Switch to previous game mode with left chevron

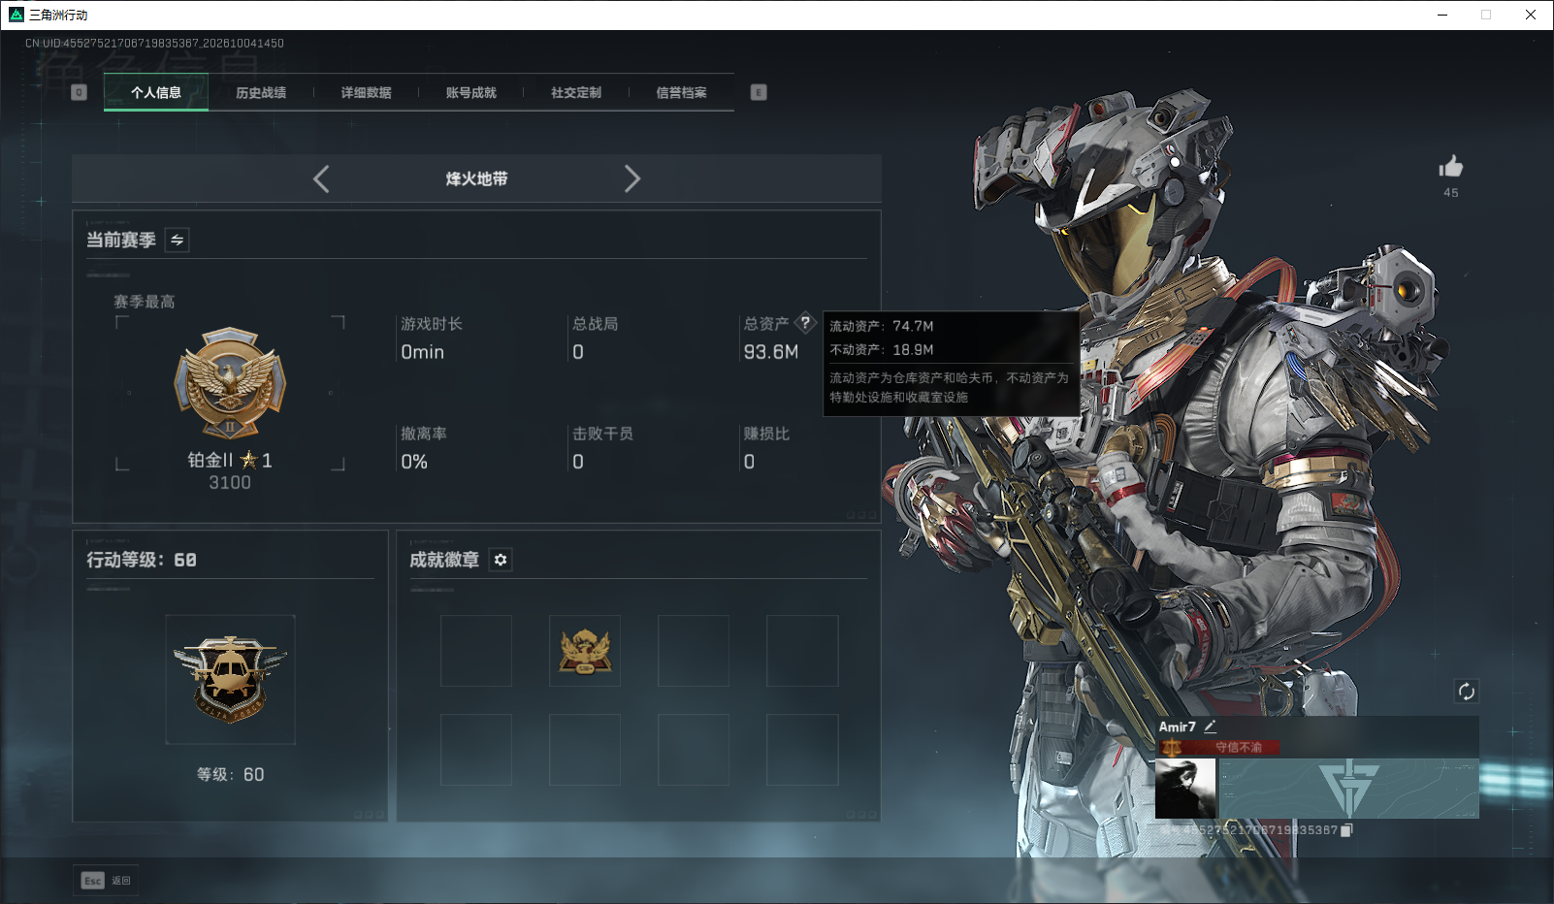pyautogui.click(x=322, y=178)
